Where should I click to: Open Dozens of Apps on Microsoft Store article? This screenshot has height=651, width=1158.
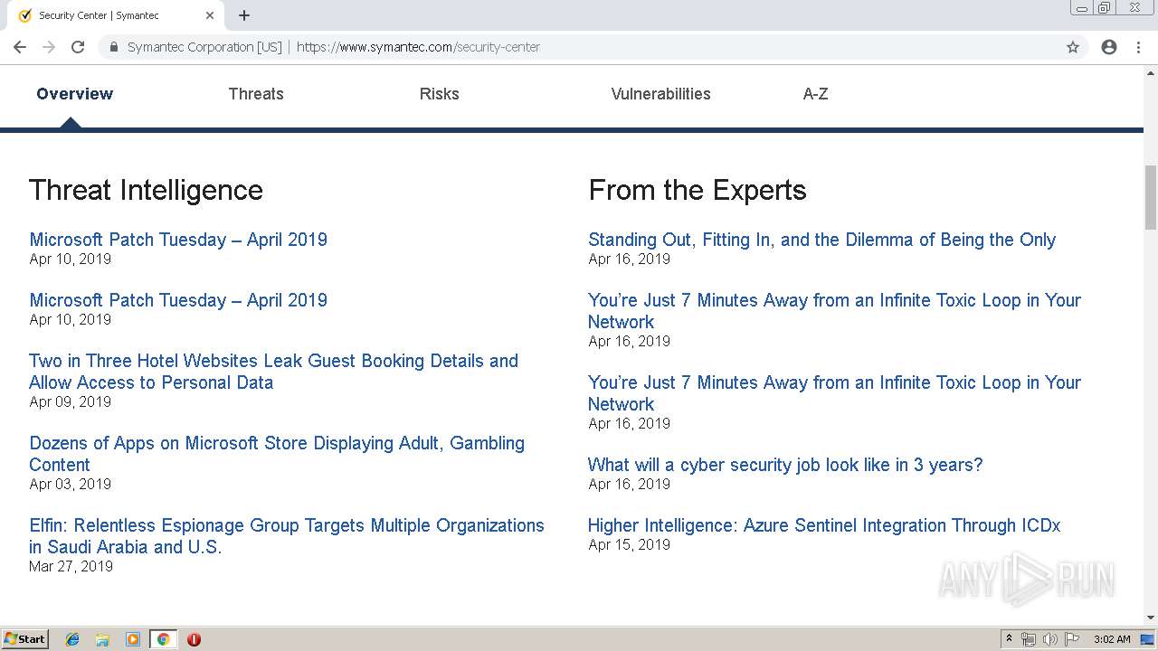click(277, 454)
